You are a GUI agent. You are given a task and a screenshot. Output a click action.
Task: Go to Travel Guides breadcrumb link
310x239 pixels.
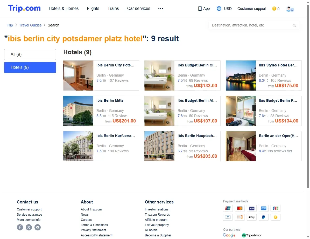tap(30, 25)
